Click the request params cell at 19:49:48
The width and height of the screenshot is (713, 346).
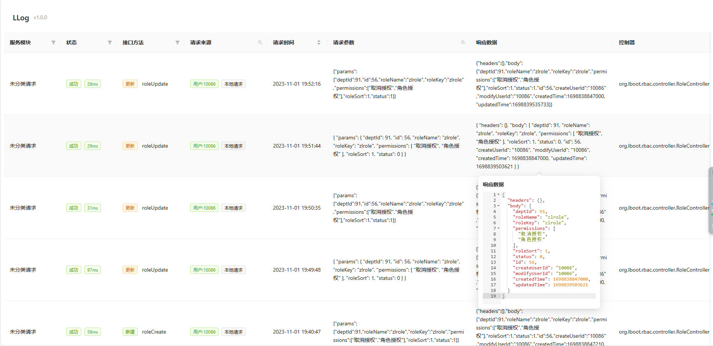[396, 270]
